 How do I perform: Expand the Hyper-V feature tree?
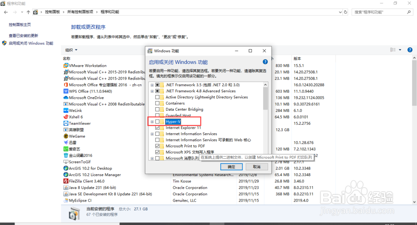click(152, 122)
